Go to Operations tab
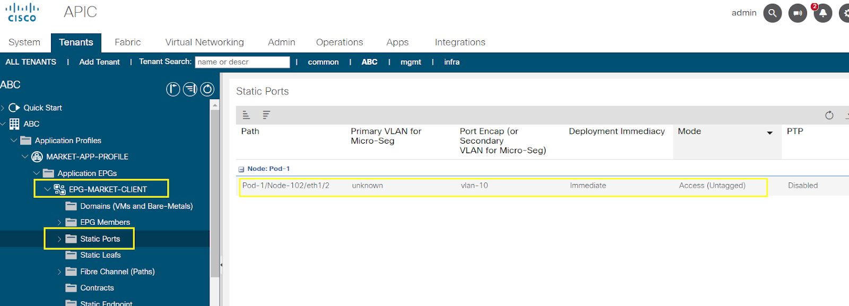The height and width of the screenshot is (306, 849). 340,42
